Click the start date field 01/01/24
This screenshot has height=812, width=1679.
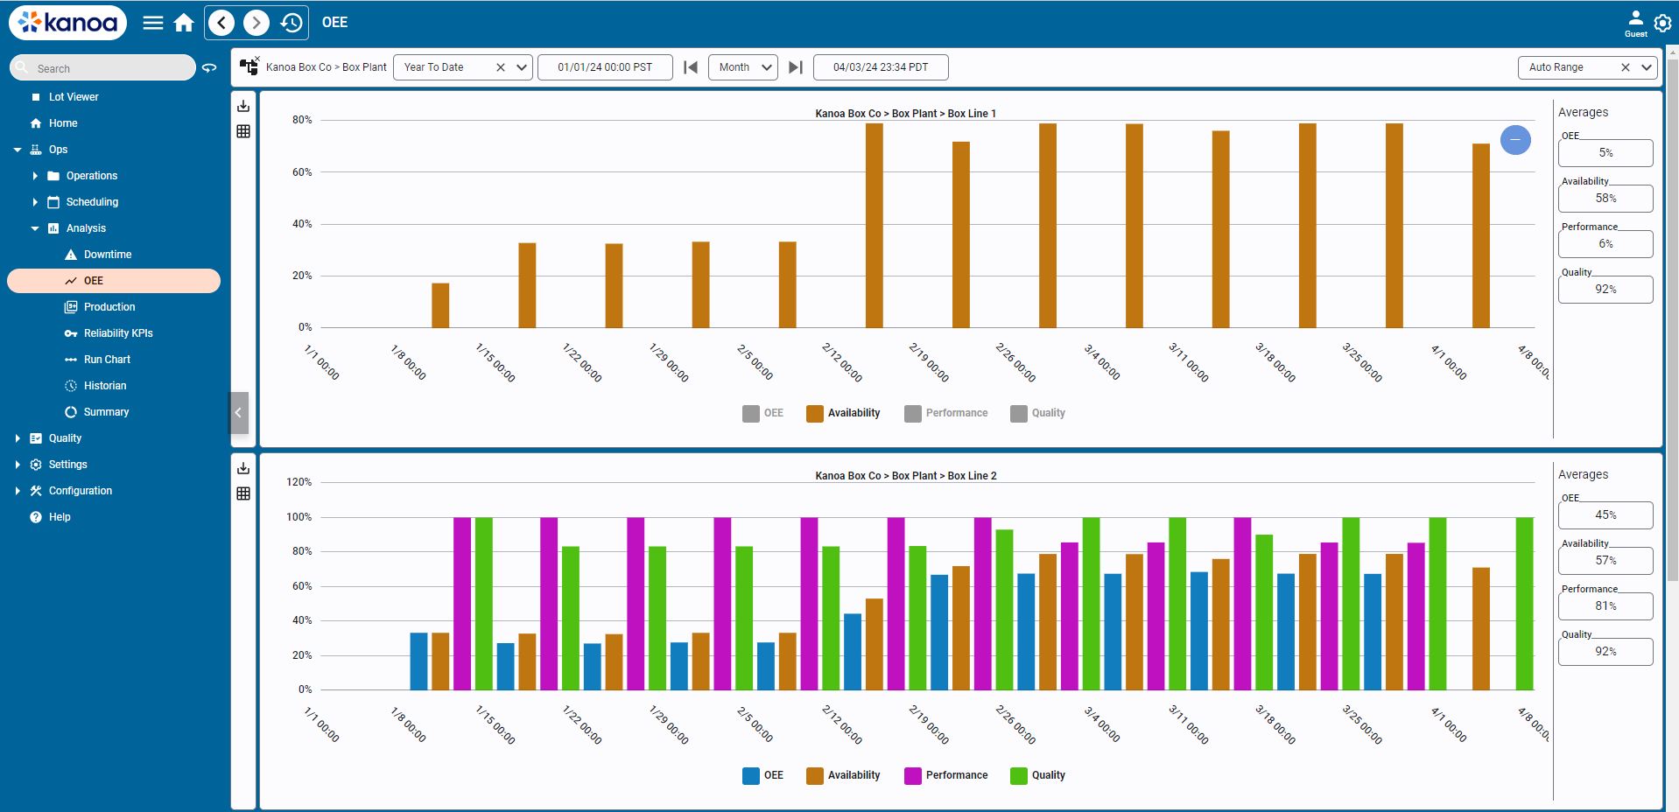(x=605, y=67)
